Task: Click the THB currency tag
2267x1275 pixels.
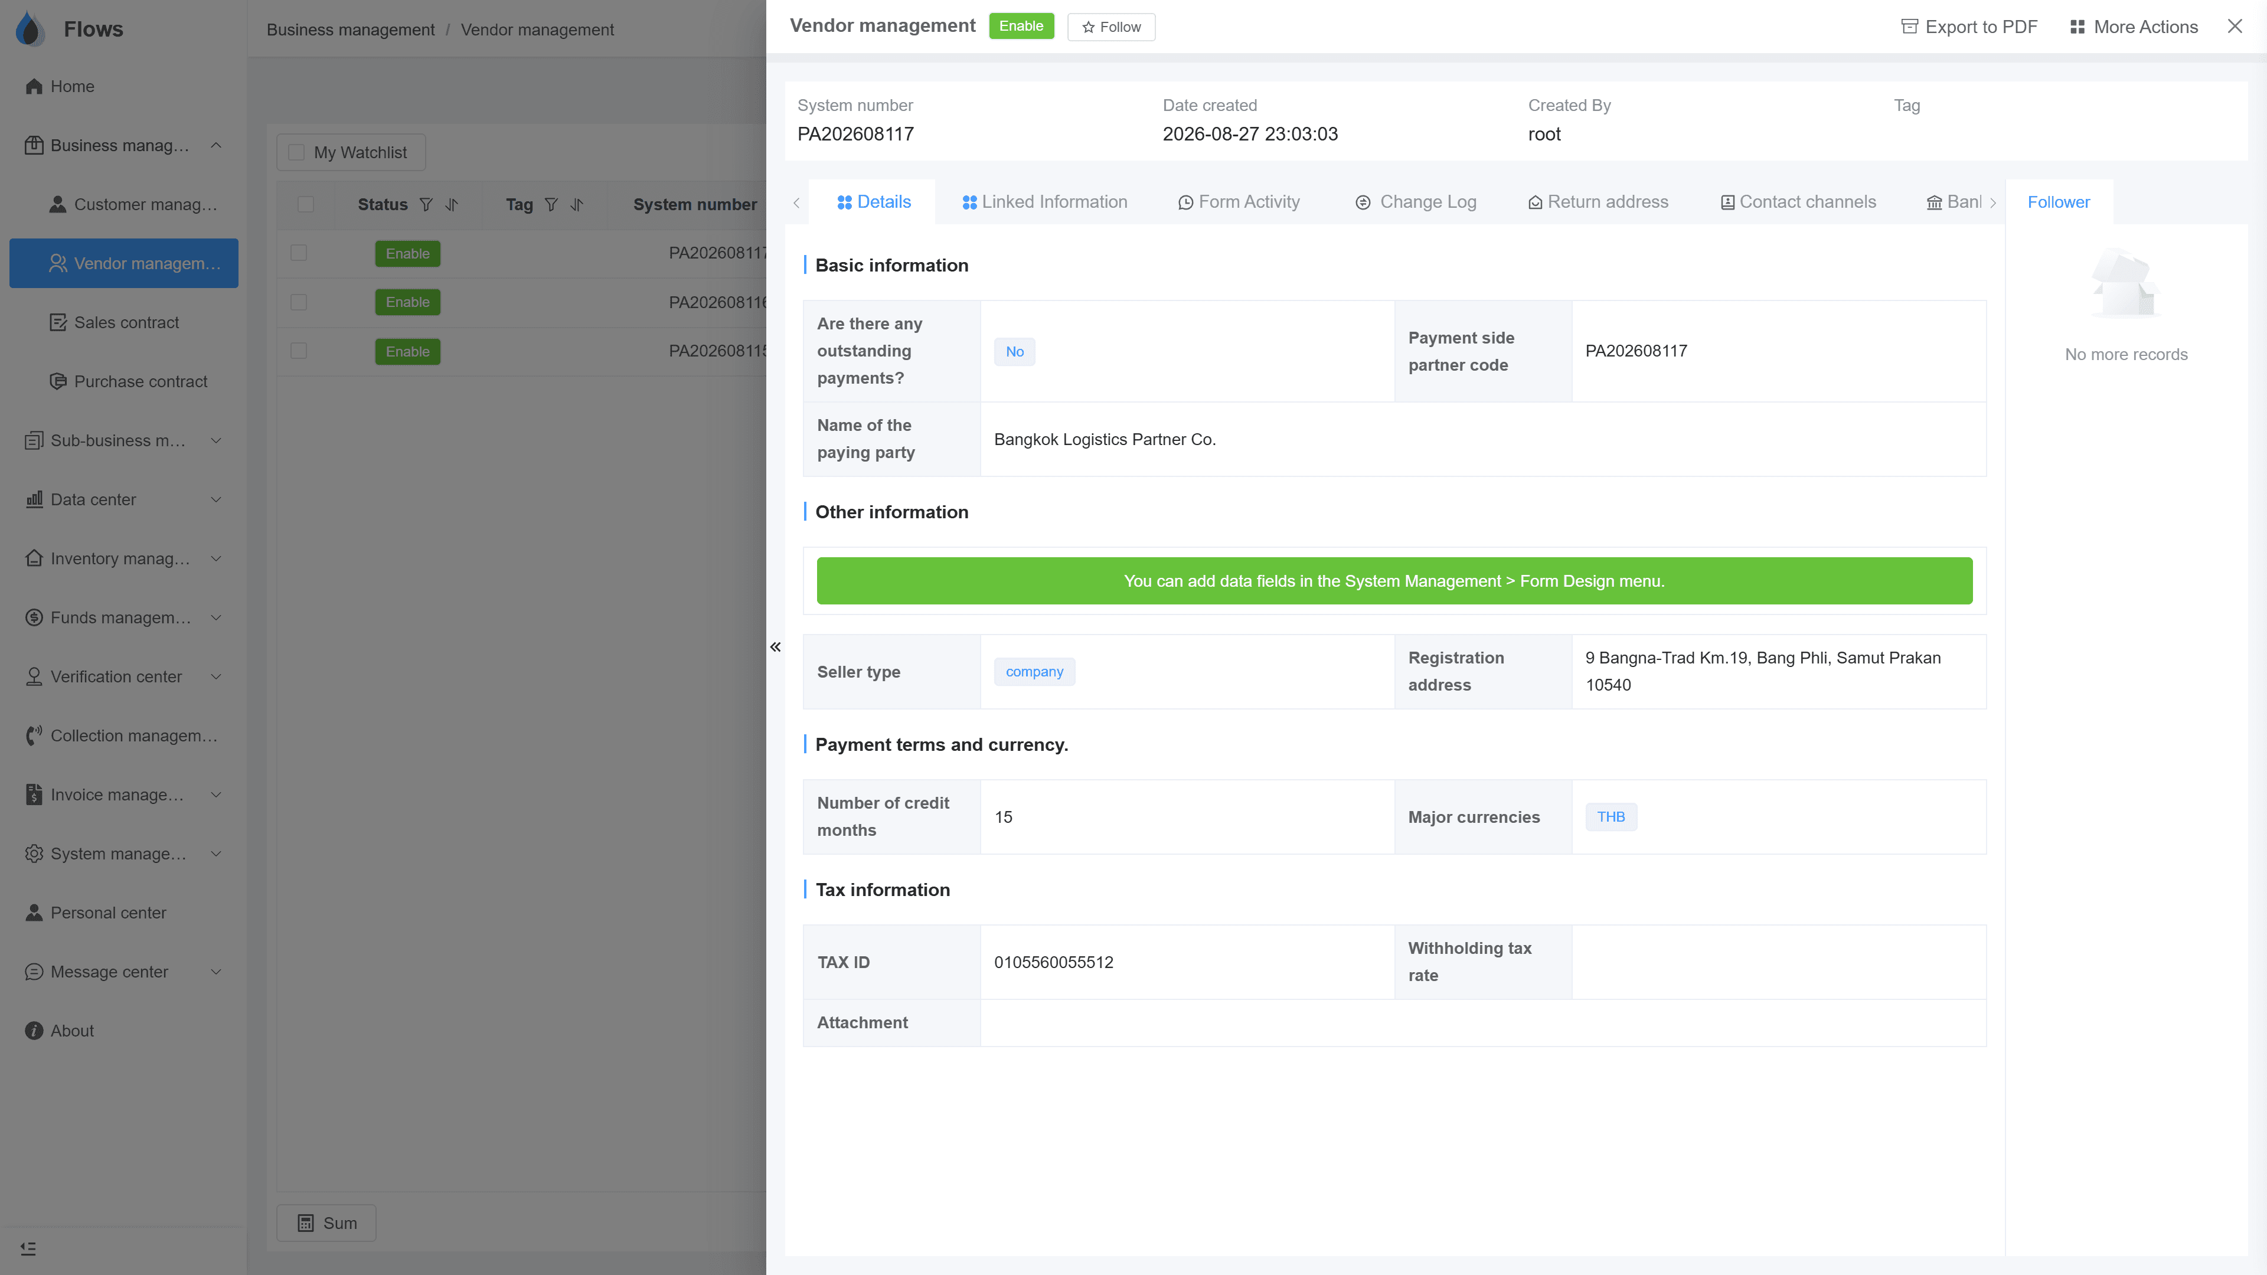Action: click(1611, 816)
